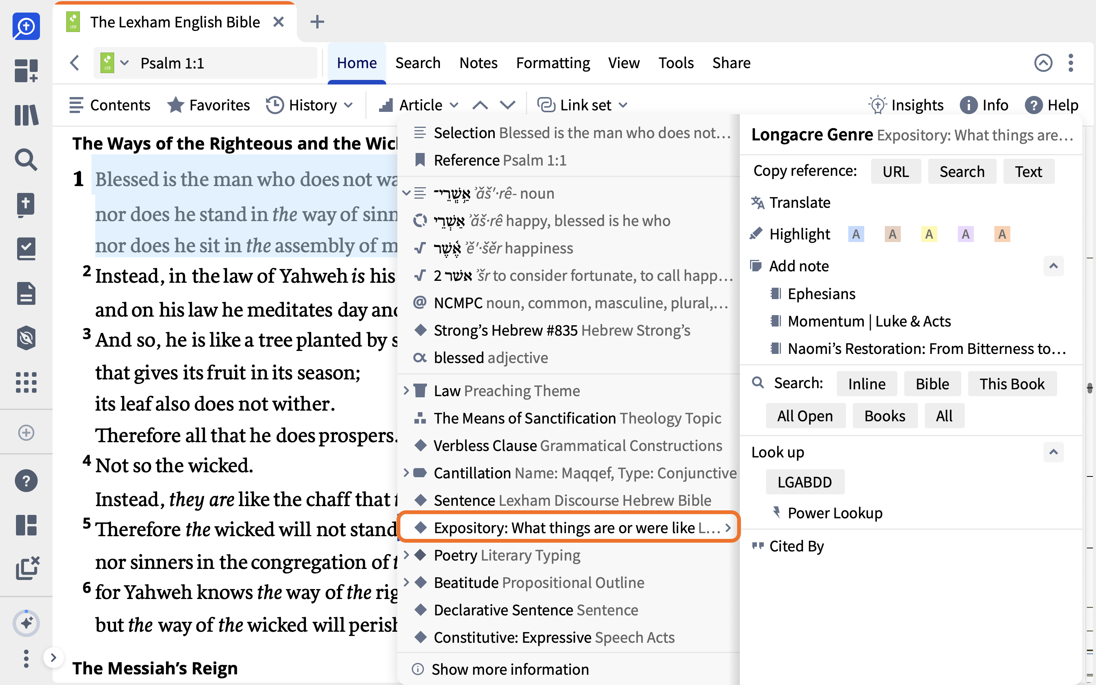Open the documents page sidebar icon
1096x685 pixels.
(x=26, y=293)
